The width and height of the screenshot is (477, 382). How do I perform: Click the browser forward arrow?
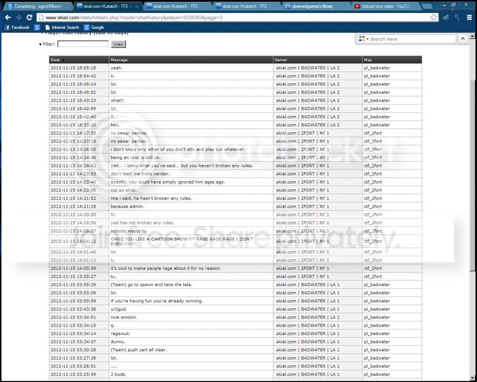click(19, 18)
